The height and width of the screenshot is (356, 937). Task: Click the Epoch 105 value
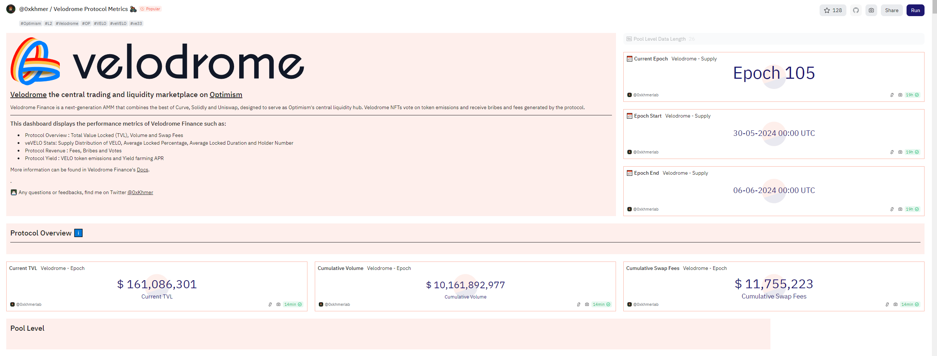(x=774, y=73)
